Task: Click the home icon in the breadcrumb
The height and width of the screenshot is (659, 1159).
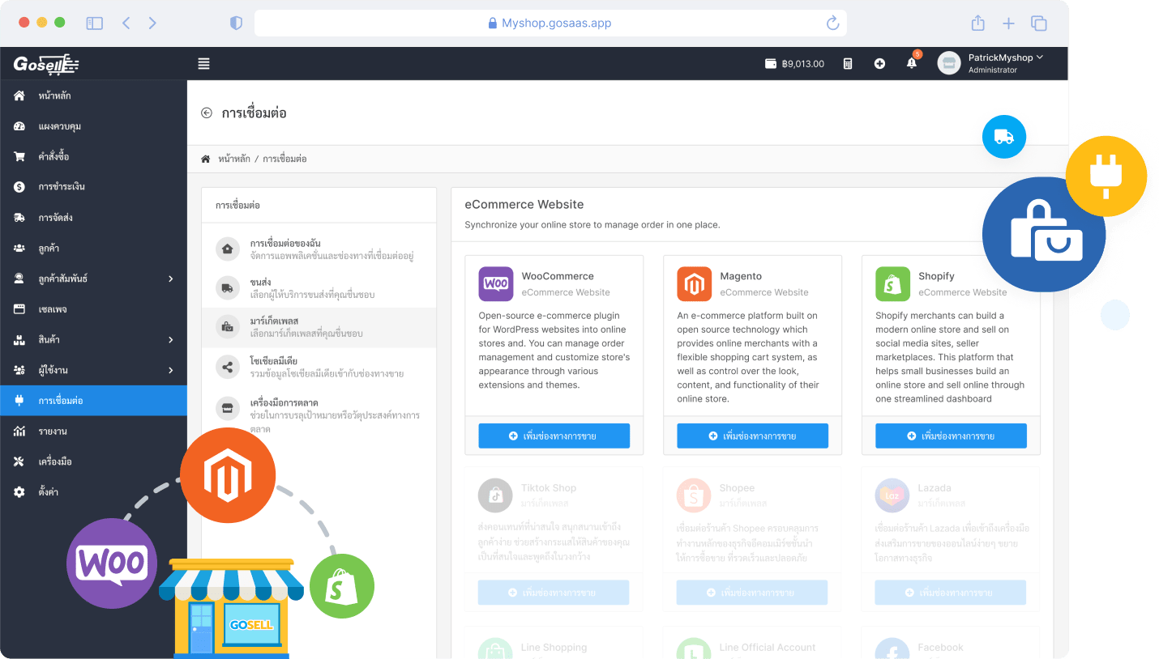Action: (x=206, y=159)
